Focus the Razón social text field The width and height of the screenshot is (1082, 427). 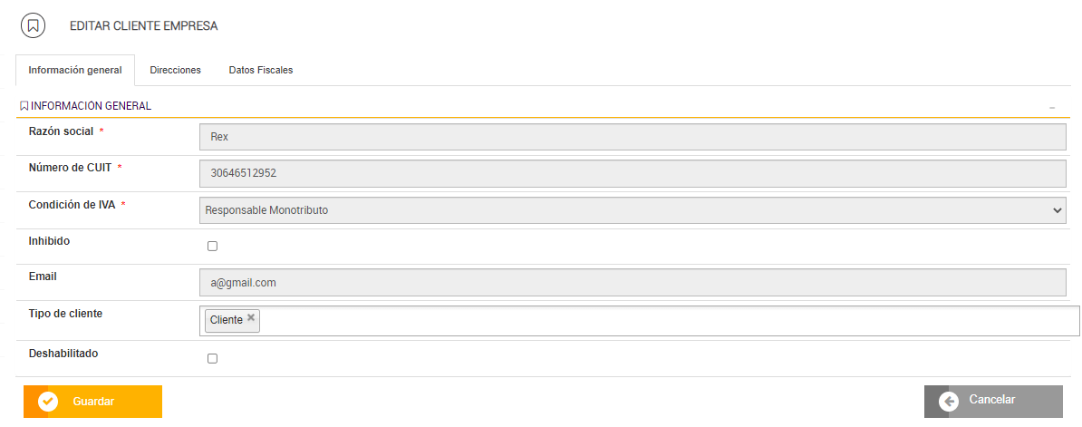tap(632, 137)
